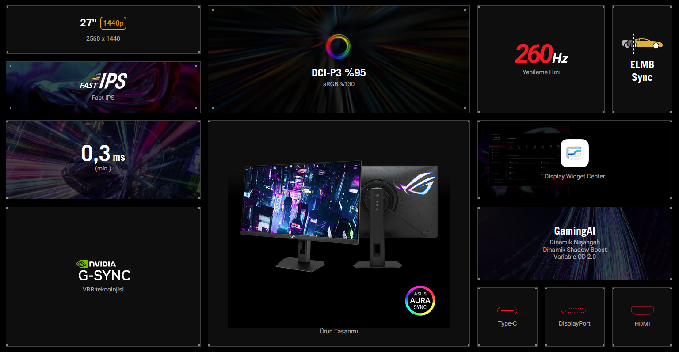
Task: Click the ASUS Aura Sync logo
Action: (x=420, y=301)
